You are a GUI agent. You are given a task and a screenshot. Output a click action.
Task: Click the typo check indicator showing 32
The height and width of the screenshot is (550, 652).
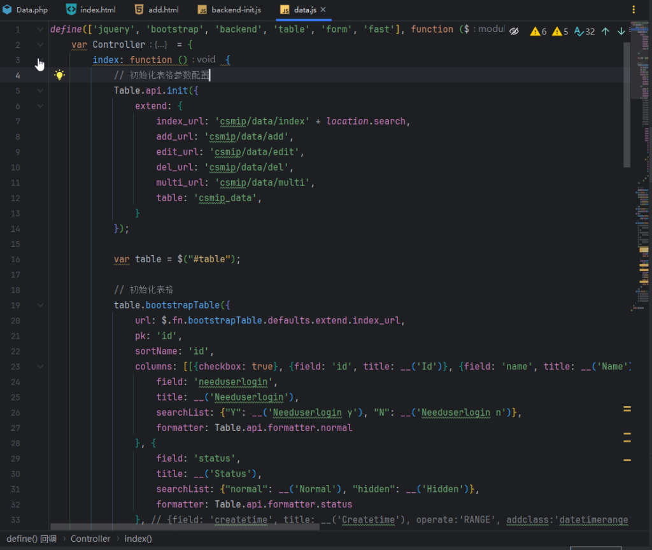[x=584, y=31]
